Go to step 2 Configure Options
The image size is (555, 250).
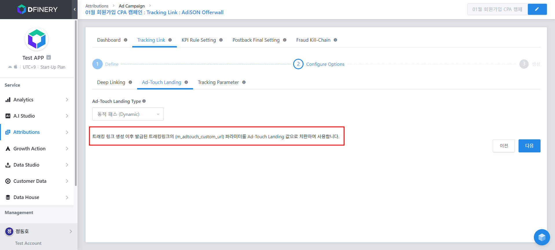[x=319, y=64]
